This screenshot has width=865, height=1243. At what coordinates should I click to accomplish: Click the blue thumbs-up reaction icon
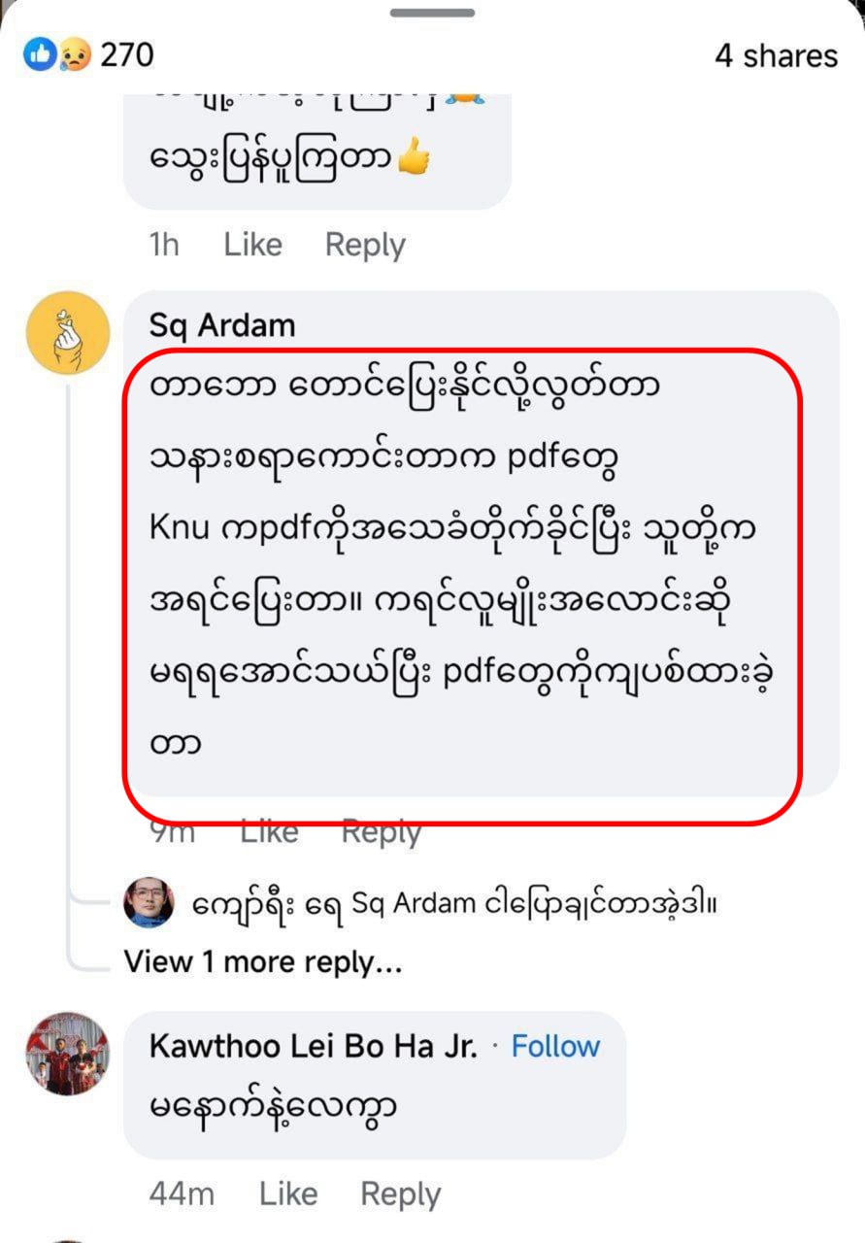(41, 55)
